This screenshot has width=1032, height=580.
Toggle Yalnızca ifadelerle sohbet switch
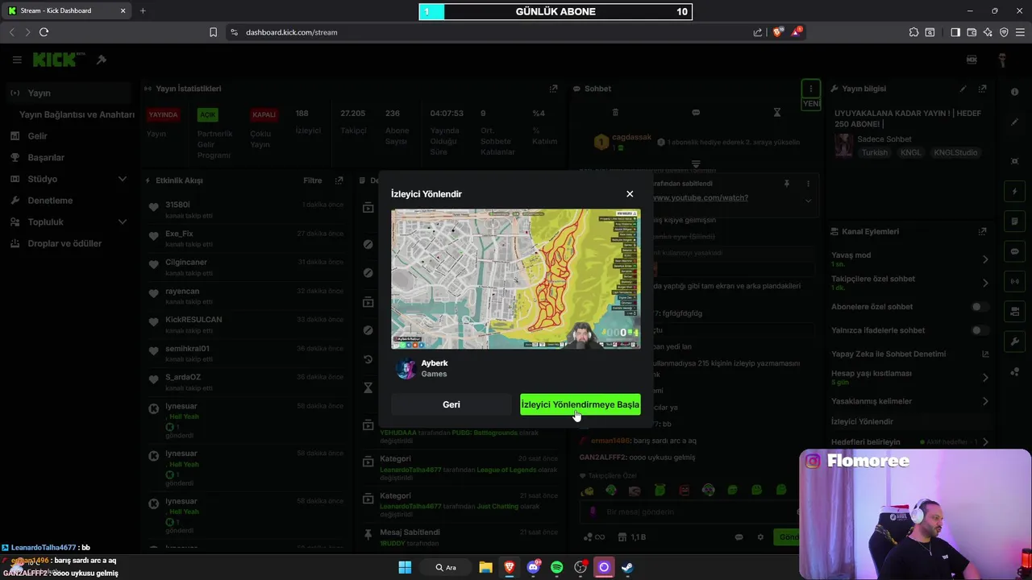[x=980, y=330]
